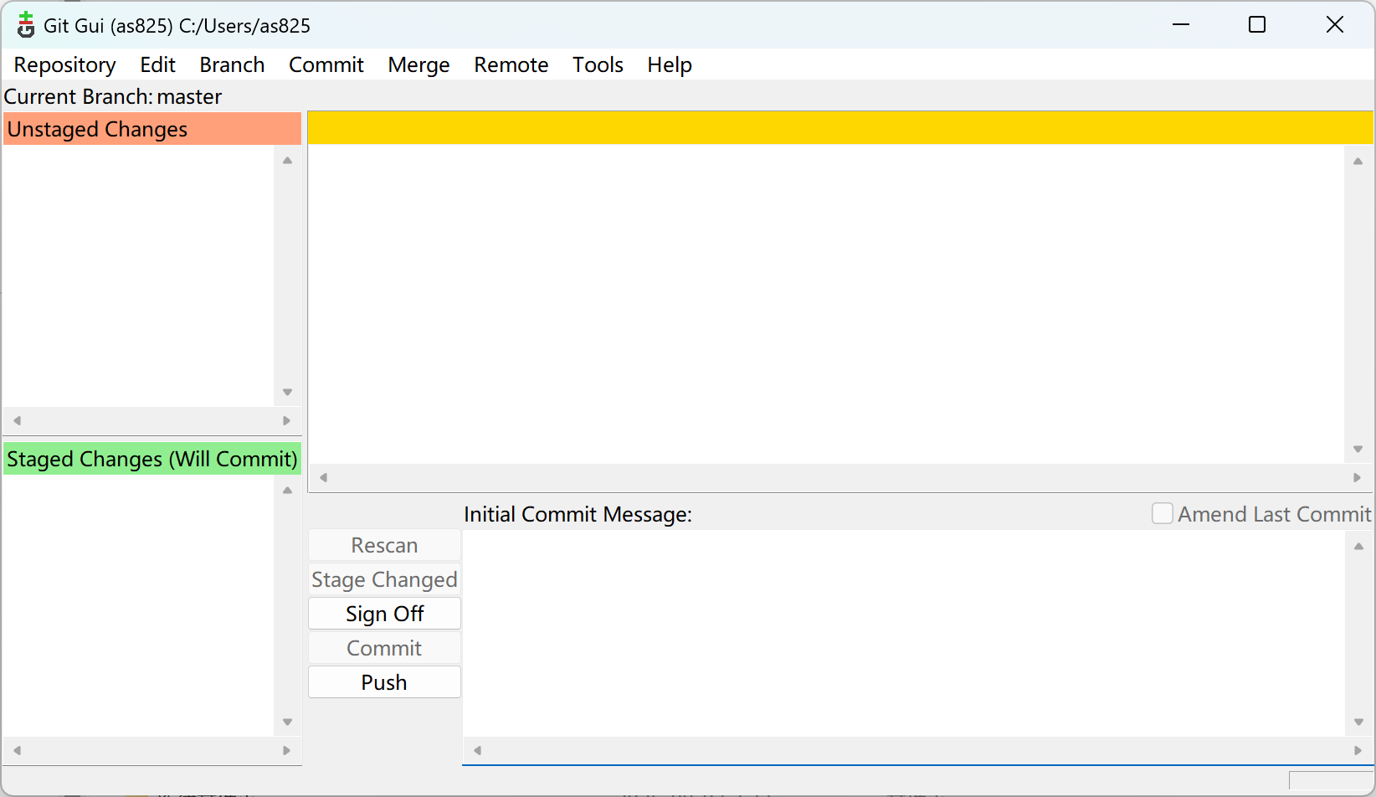Close the Git Gui window
The image size is (1376, 797).
1335,25
